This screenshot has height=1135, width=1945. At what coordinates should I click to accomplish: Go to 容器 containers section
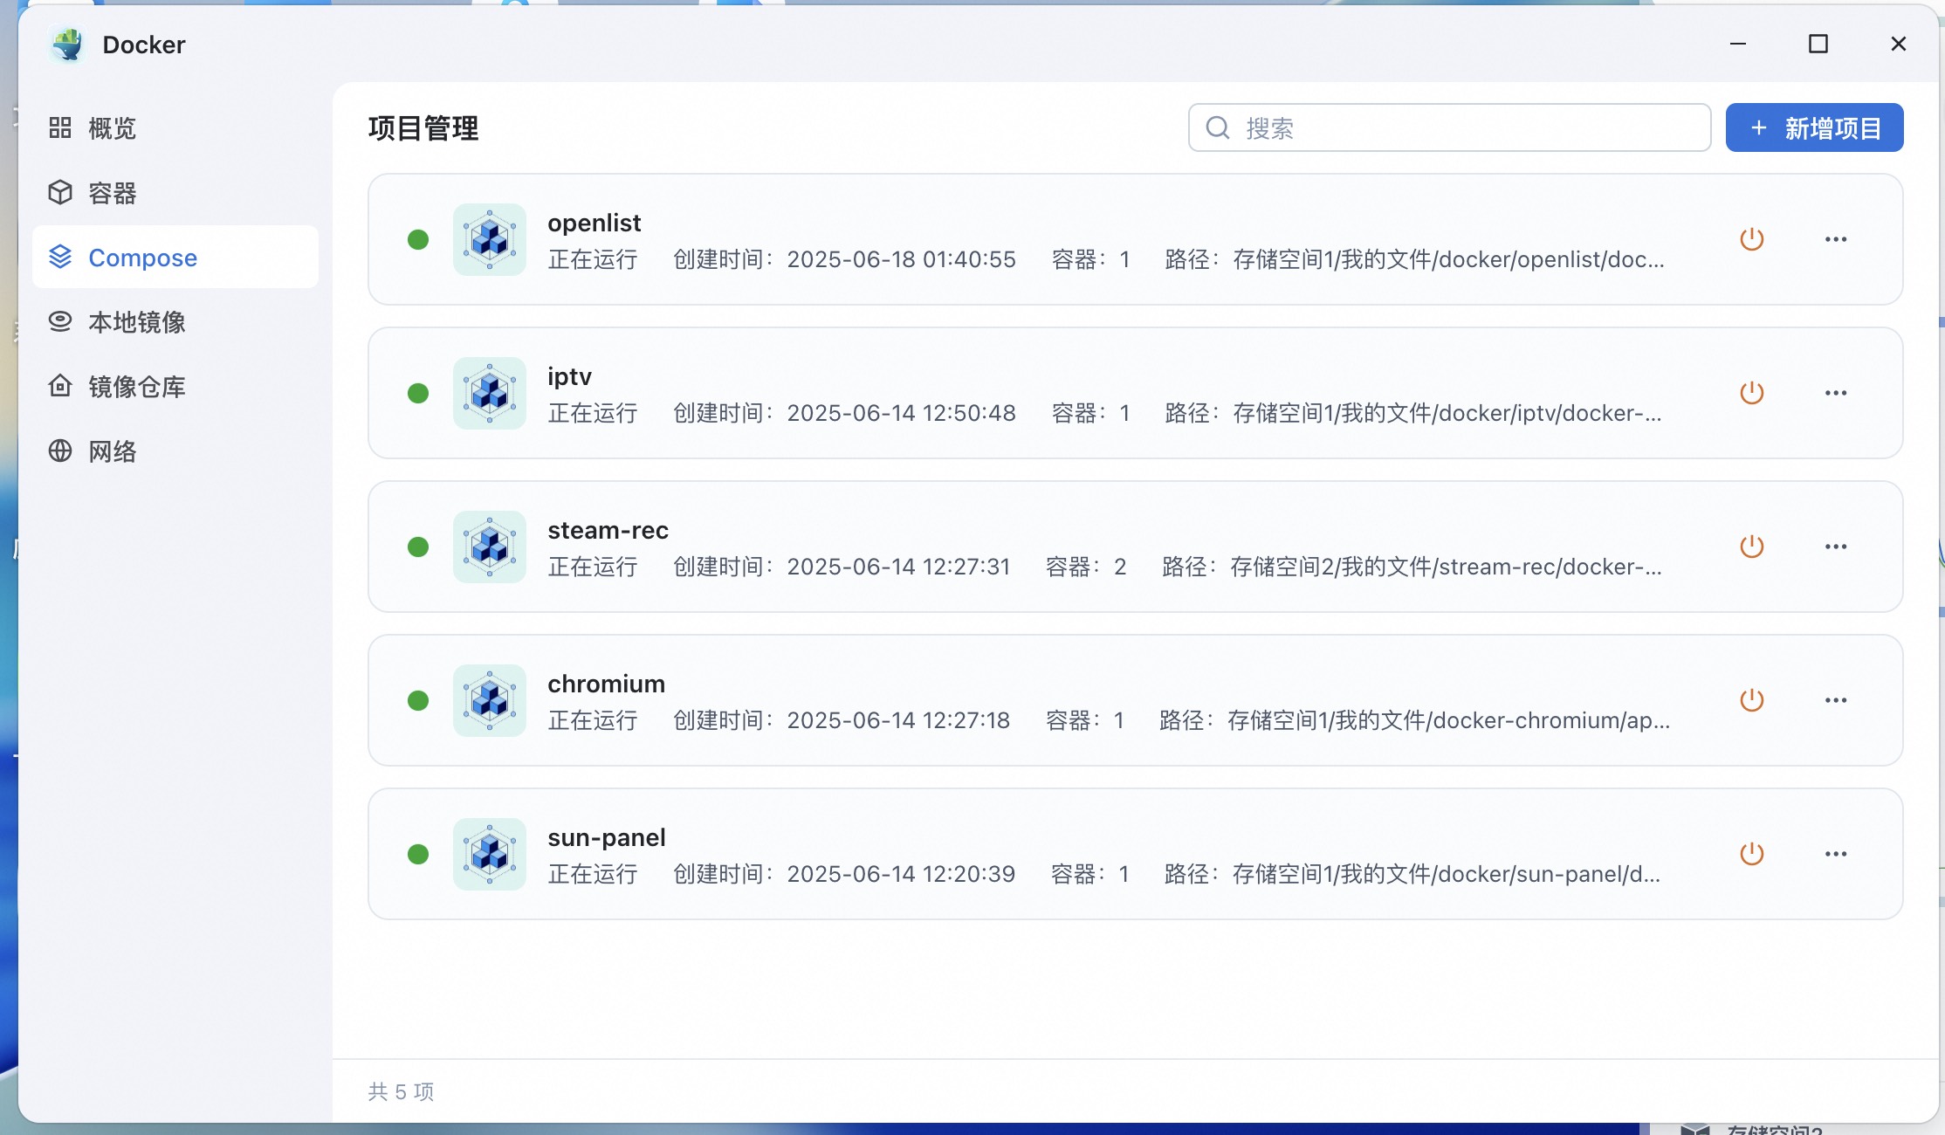112,193
